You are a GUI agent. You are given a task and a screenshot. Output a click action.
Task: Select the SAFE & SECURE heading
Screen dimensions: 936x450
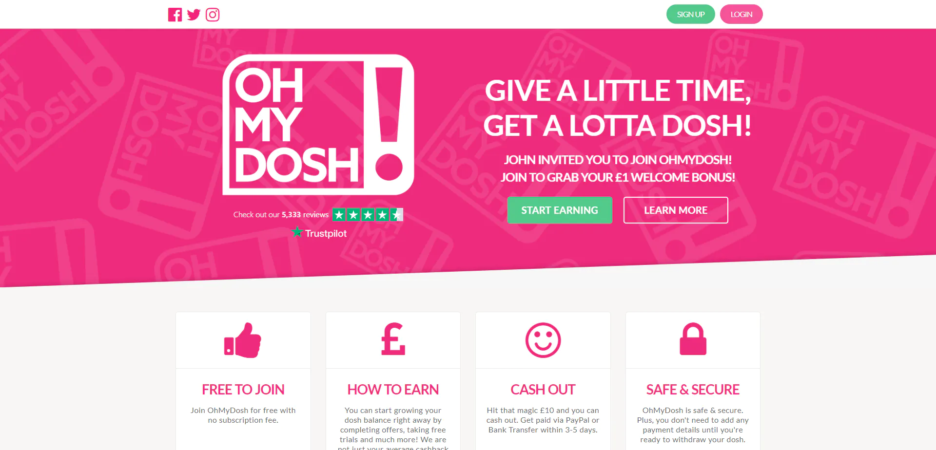coord(693,390)
